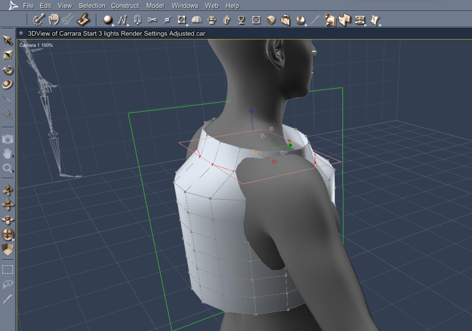Select the trowel modeling room icon
The height and width of the screenshot is (331, 472).
(x=83, y=20)
